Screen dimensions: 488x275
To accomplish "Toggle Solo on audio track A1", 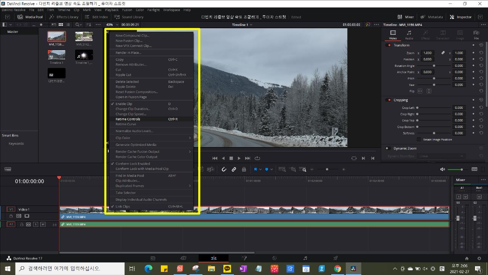I will [35, 224].
